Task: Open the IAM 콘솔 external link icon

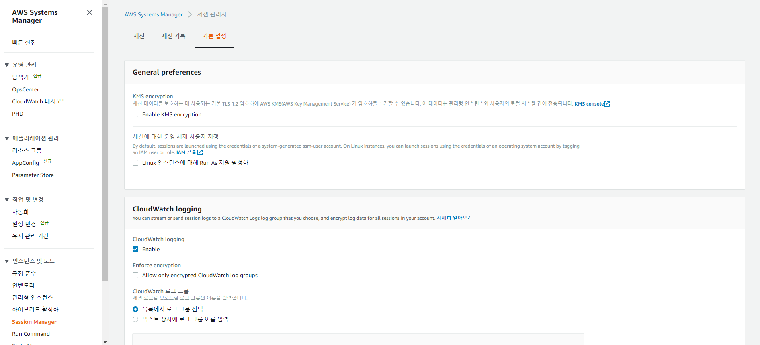Action: (x=200, y=152)
